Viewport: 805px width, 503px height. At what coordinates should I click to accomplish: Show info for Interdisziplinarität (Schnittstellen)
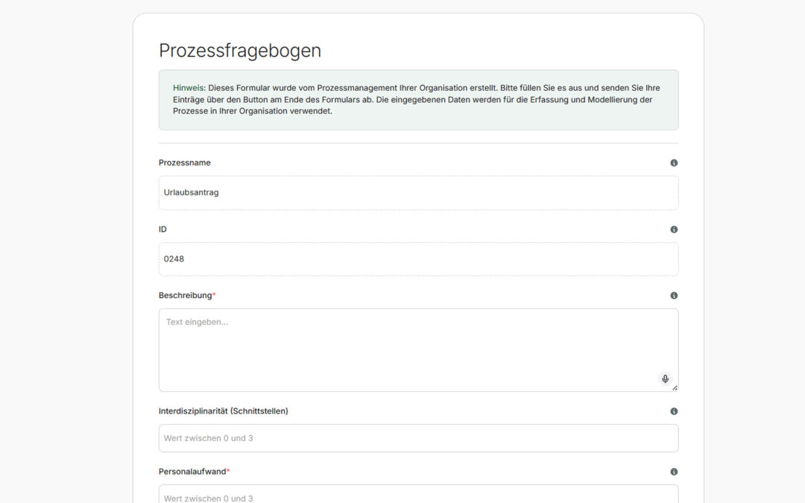click(x=674, y=411)
